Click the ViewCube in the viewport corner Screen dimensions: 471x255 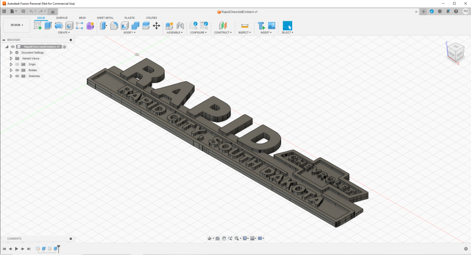click(455, 53)
